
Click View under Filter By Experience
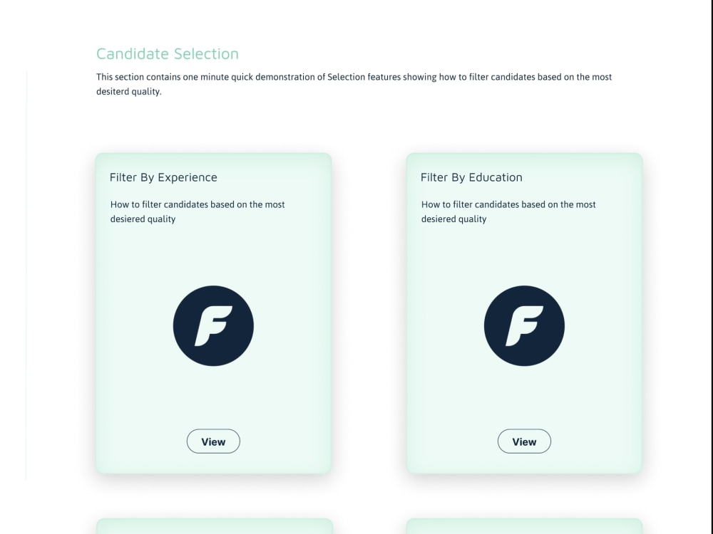coord(213,441)
